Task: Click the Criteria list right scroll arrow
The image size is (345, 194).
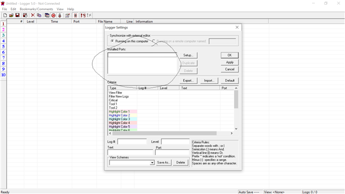Action: click(x=231, y=133)
